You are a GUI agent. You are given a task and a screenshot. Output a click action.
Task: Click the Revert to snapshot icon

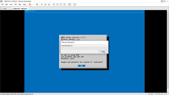click(x=45, y=4)
